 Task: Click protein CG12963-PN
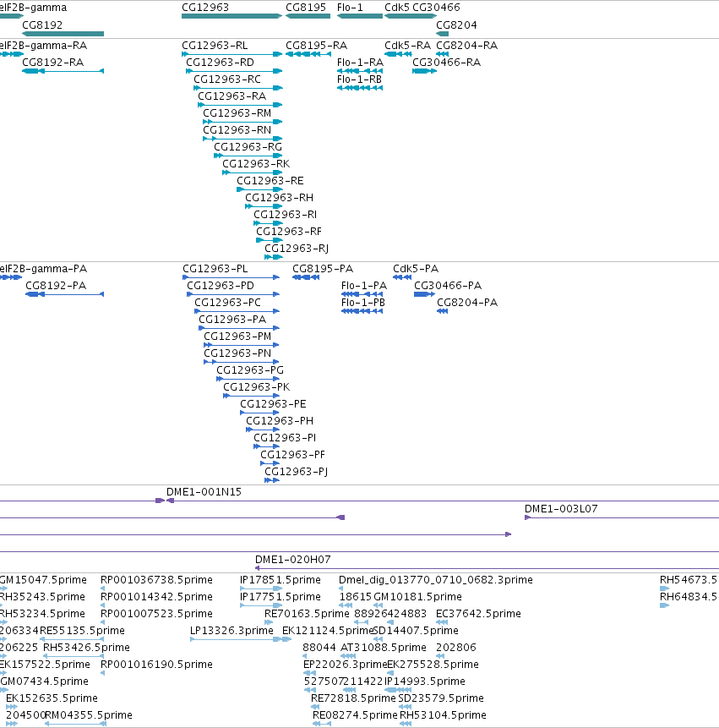[242, 362]
